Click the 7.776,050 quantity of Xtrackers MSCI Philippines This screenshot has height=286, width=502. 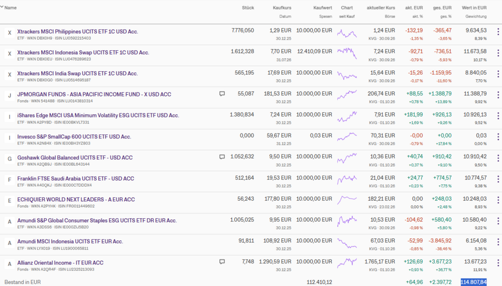242,31
